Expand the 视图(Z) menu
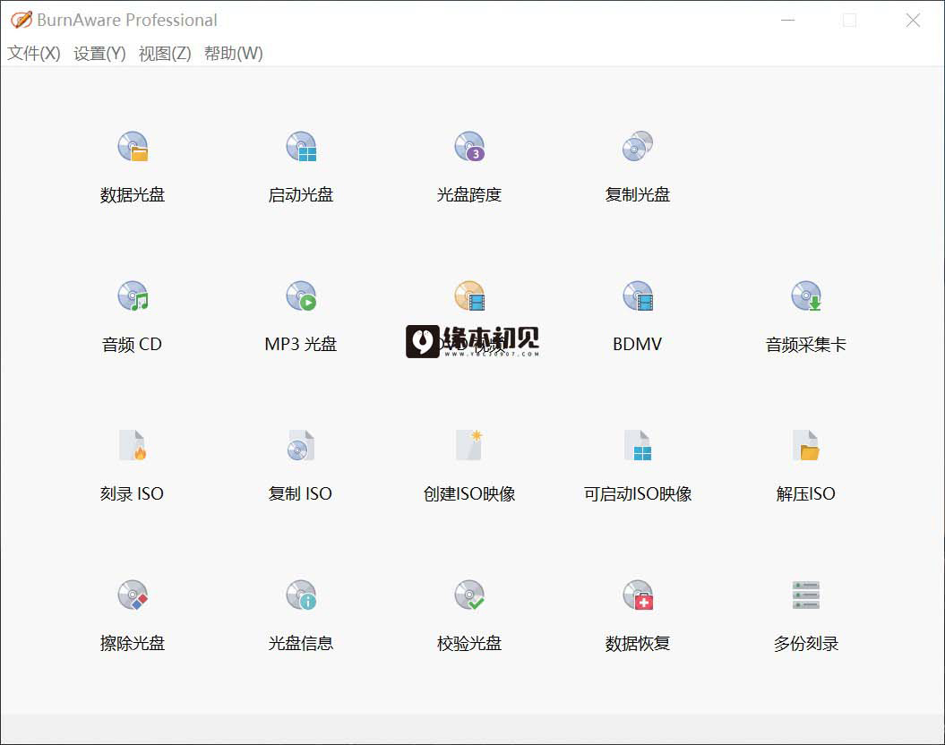This screenshot has height=745, width=945. tap(165, 54)
